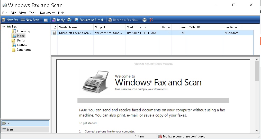261x139 pixels.
Task: Click the Microsoft fax account cell
Action: (x=231, y=33)
